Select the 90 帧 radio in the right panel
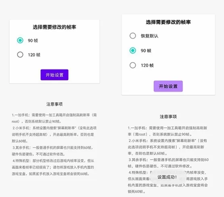Screen dimensions: 224x197 [133, 50]
